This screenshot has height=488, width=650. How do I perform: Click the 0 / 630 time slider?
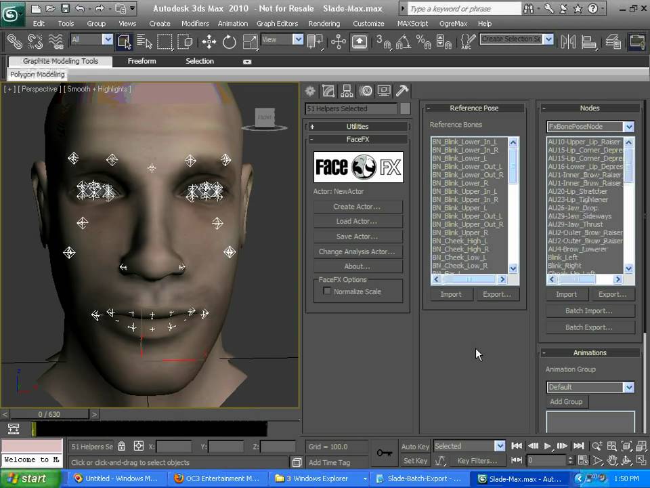pos(49,414)
